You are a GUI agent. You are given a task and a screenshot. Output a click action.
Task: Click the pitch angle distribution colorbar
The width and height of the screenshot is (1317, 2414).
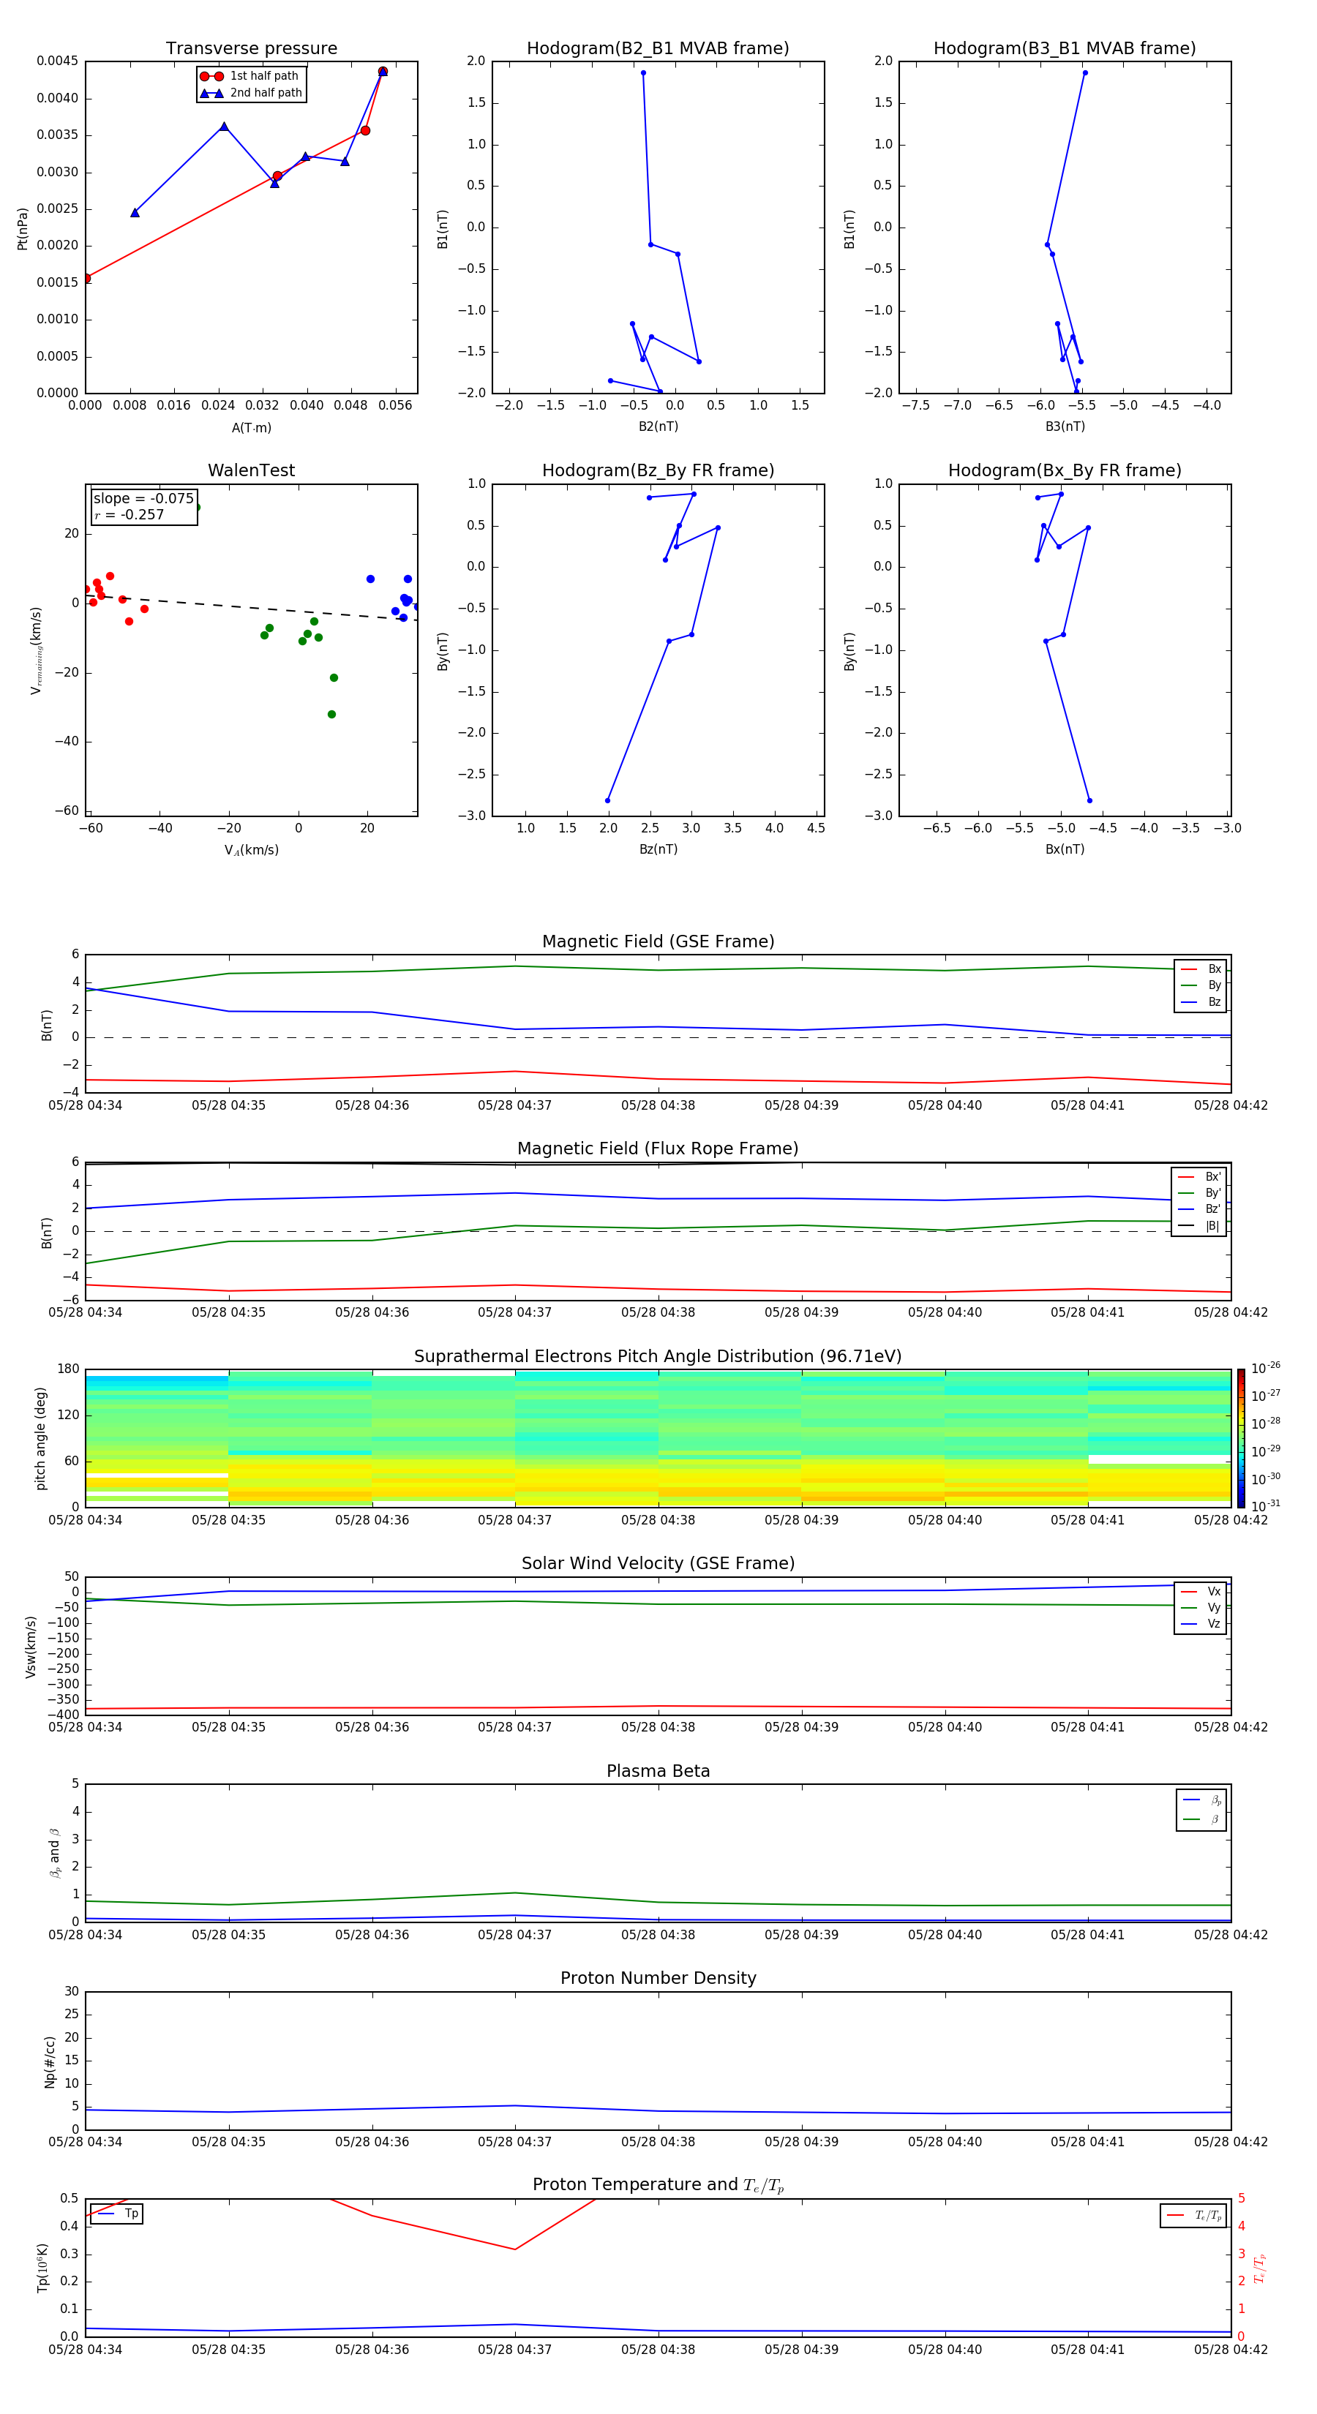[x=1240, y=1437]
